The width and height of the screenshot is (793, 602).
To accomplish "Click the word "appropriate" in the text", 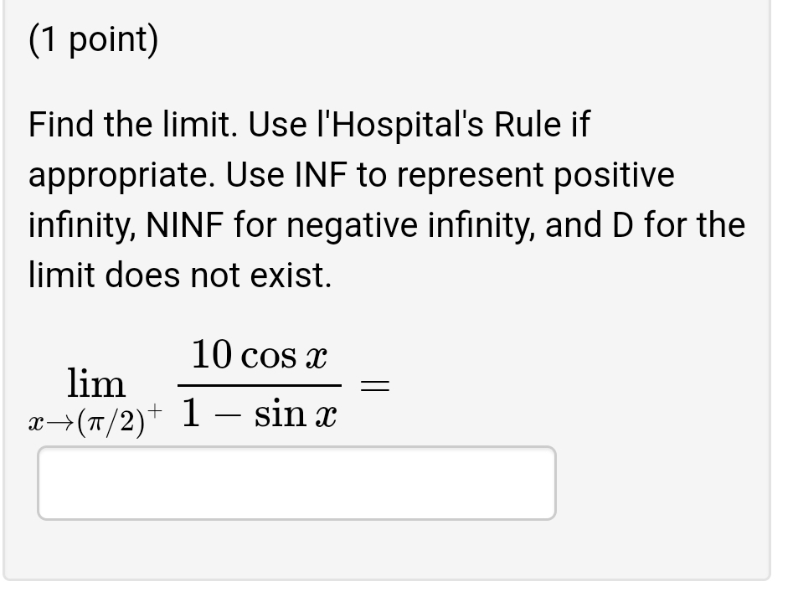I will pyautogui.click(x=119, y=174).
